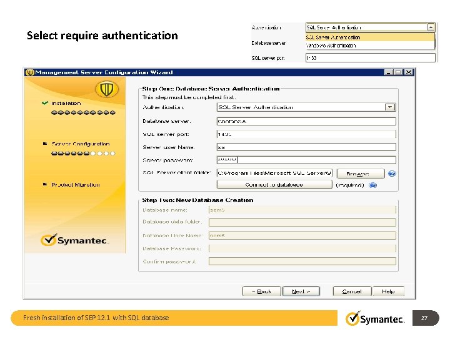The width and height of the screenshot is (450, 337).
Task: Collapse the Authentication combo box in inset
Action: point(431,27)
